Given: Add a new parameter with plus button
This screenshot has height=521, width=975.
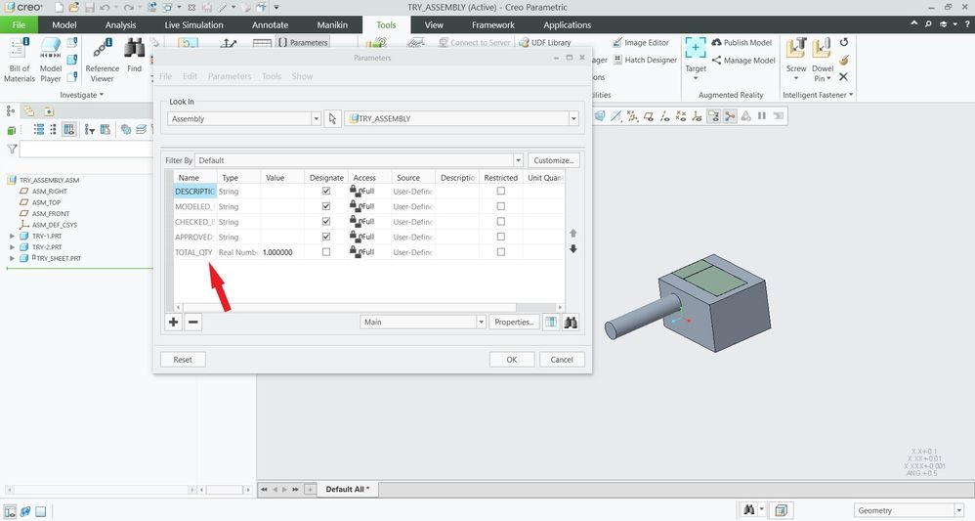Looking at the screenshot, I should click(174, 322).
